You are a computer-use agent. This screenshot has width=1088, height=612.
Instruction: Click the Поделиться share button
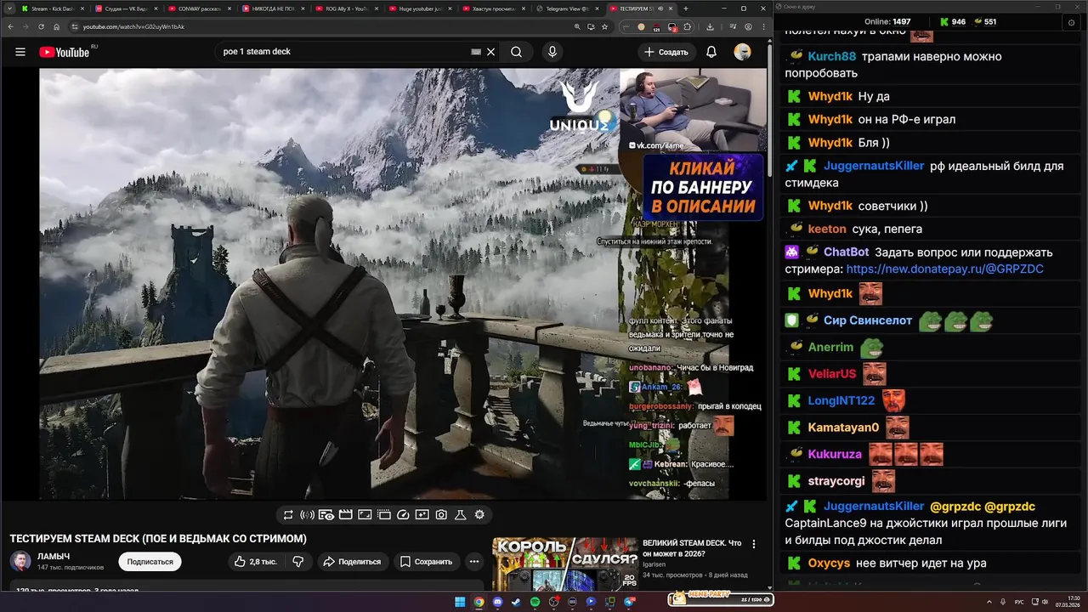[x=353, y=562]
